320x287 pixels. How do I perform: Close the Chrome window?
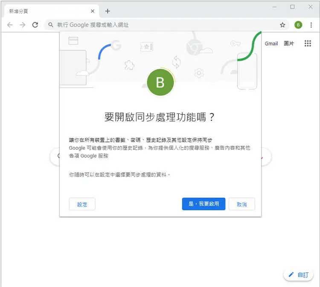click(x=311, y=7)
